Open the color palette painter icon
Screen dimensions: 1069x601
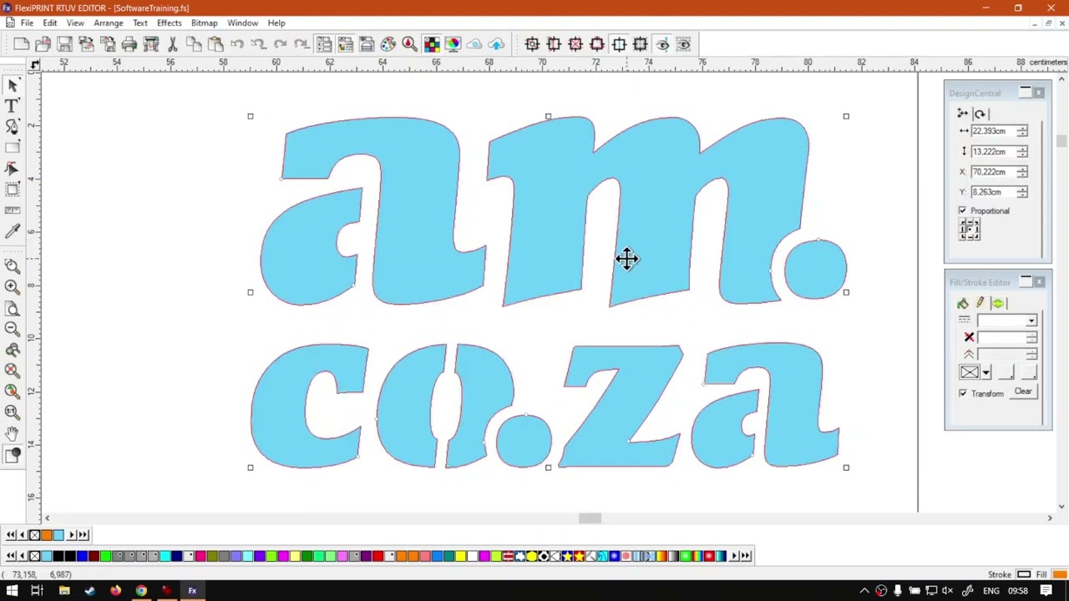388,44
